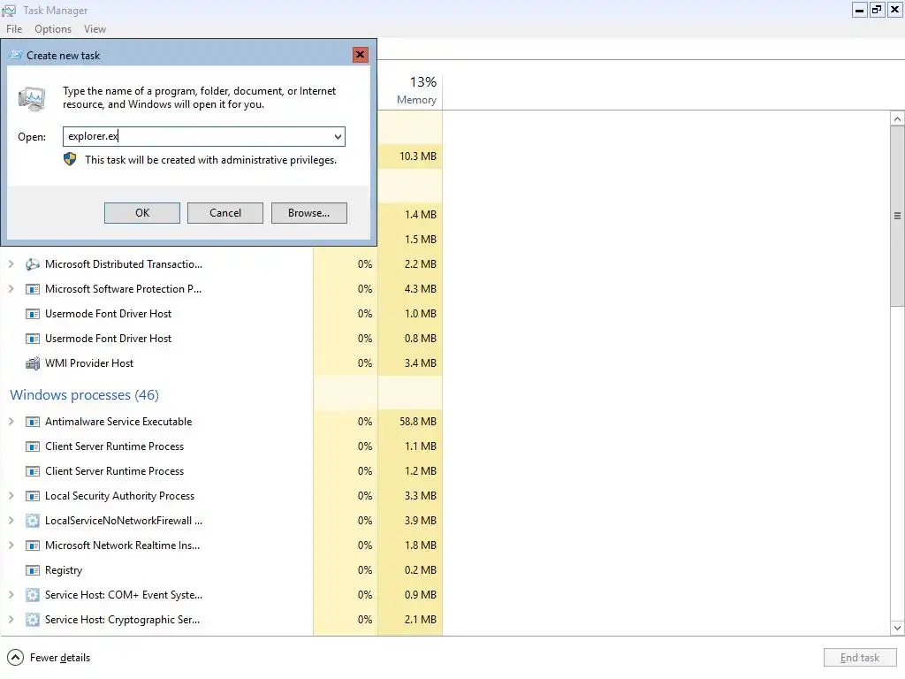This screenshot has height=679, width=905.
Task: Click the icon of the first Usermode Font Driver Host
Action: [33, 314]
